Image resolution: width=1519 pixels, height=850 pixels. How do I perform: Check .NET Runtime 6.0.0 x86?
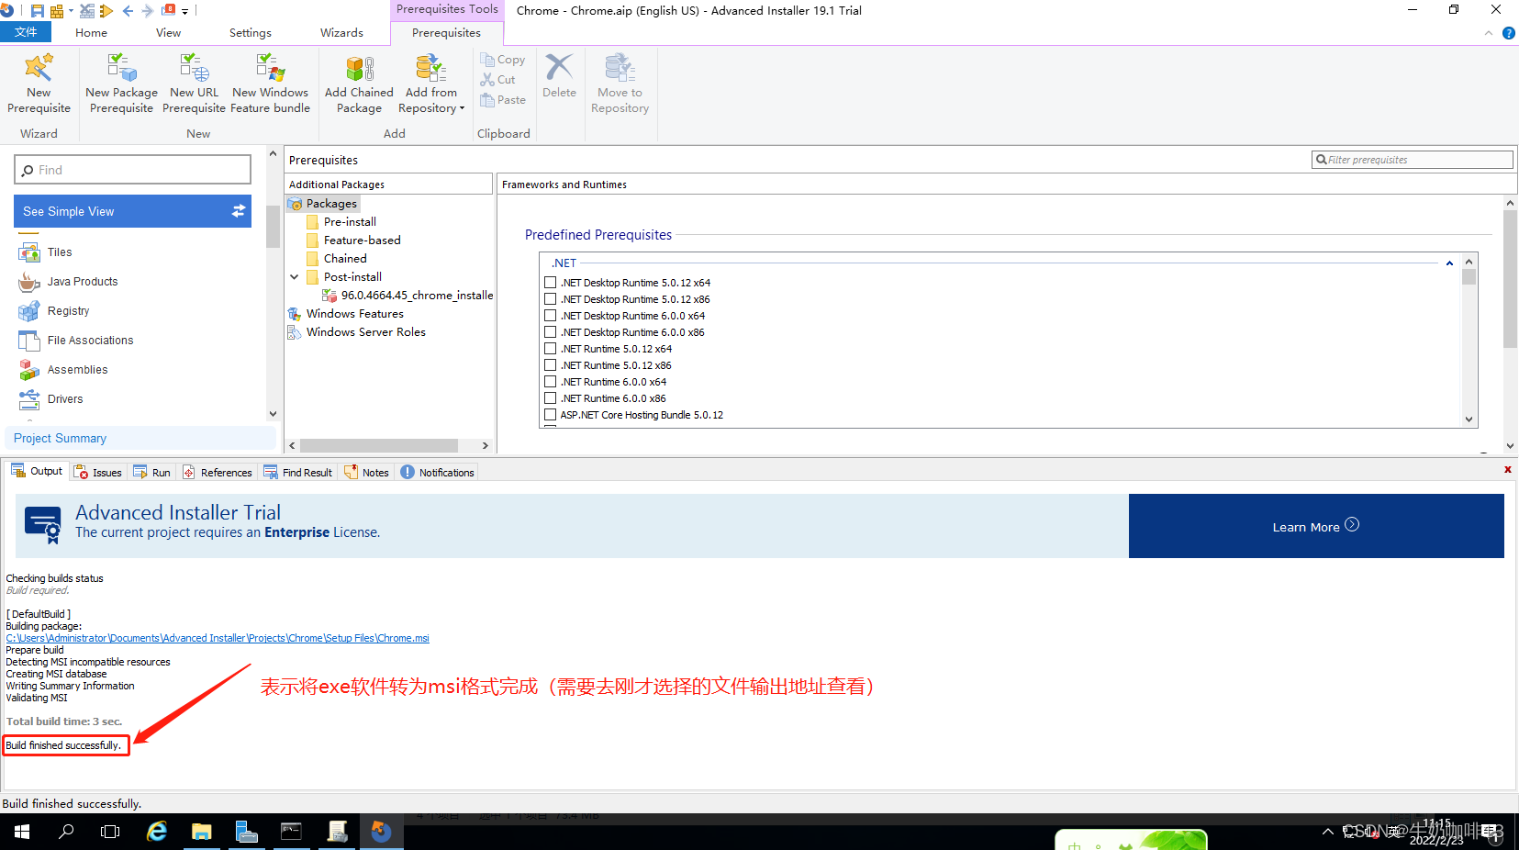click(x=551, y=398)
